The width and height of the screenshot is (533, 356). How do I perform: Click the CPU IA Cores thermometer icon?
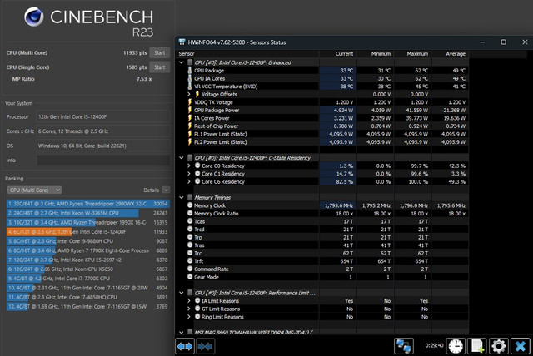click(190, 78)
